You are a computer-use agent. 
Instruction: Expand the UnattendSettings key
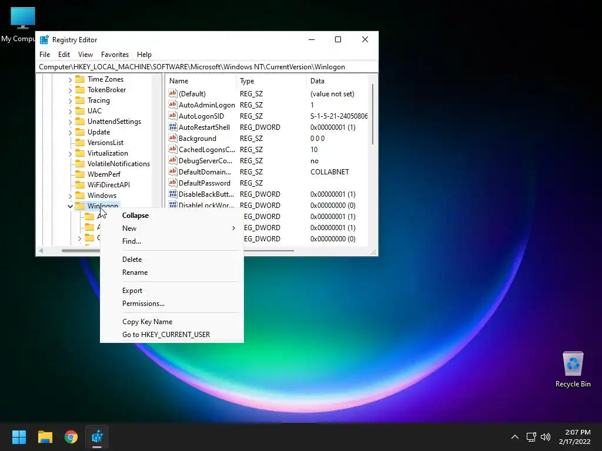click(x=70, y=122)
